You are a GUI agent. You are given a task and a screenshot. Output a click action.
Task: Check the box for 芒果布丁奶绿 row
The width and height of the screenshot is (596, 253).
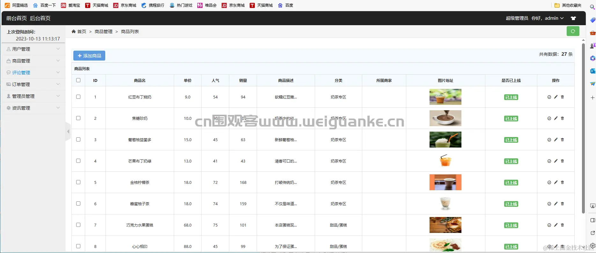click(78, 161)
